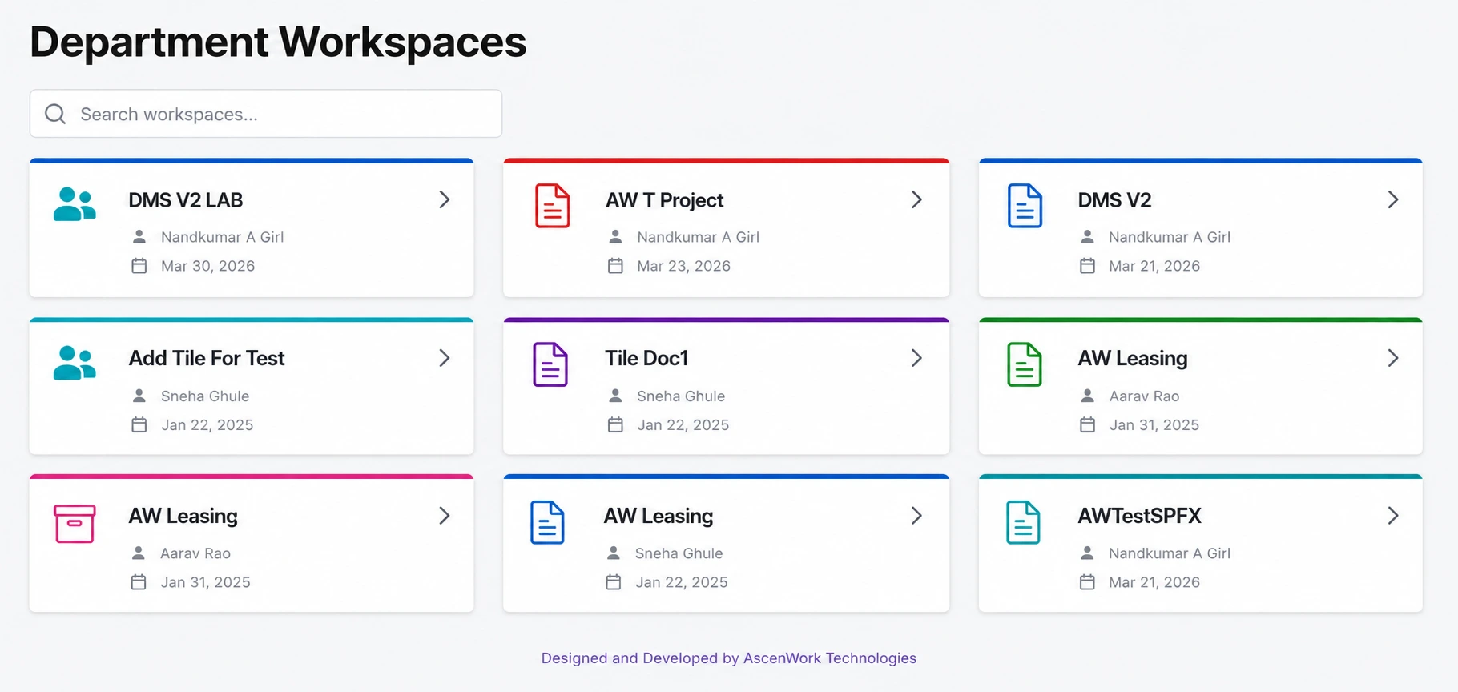Open AW T Project using the right chevron

click(917, 199)
